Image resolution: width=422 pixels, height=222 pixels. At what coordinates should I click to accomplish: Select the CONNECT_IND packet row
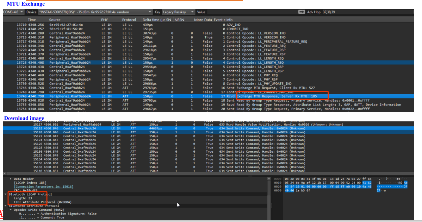point(208,29)
